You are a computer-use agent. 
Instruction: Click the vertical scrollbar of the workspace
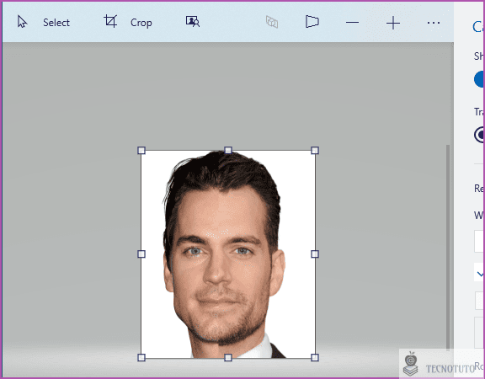pos(448,248)
